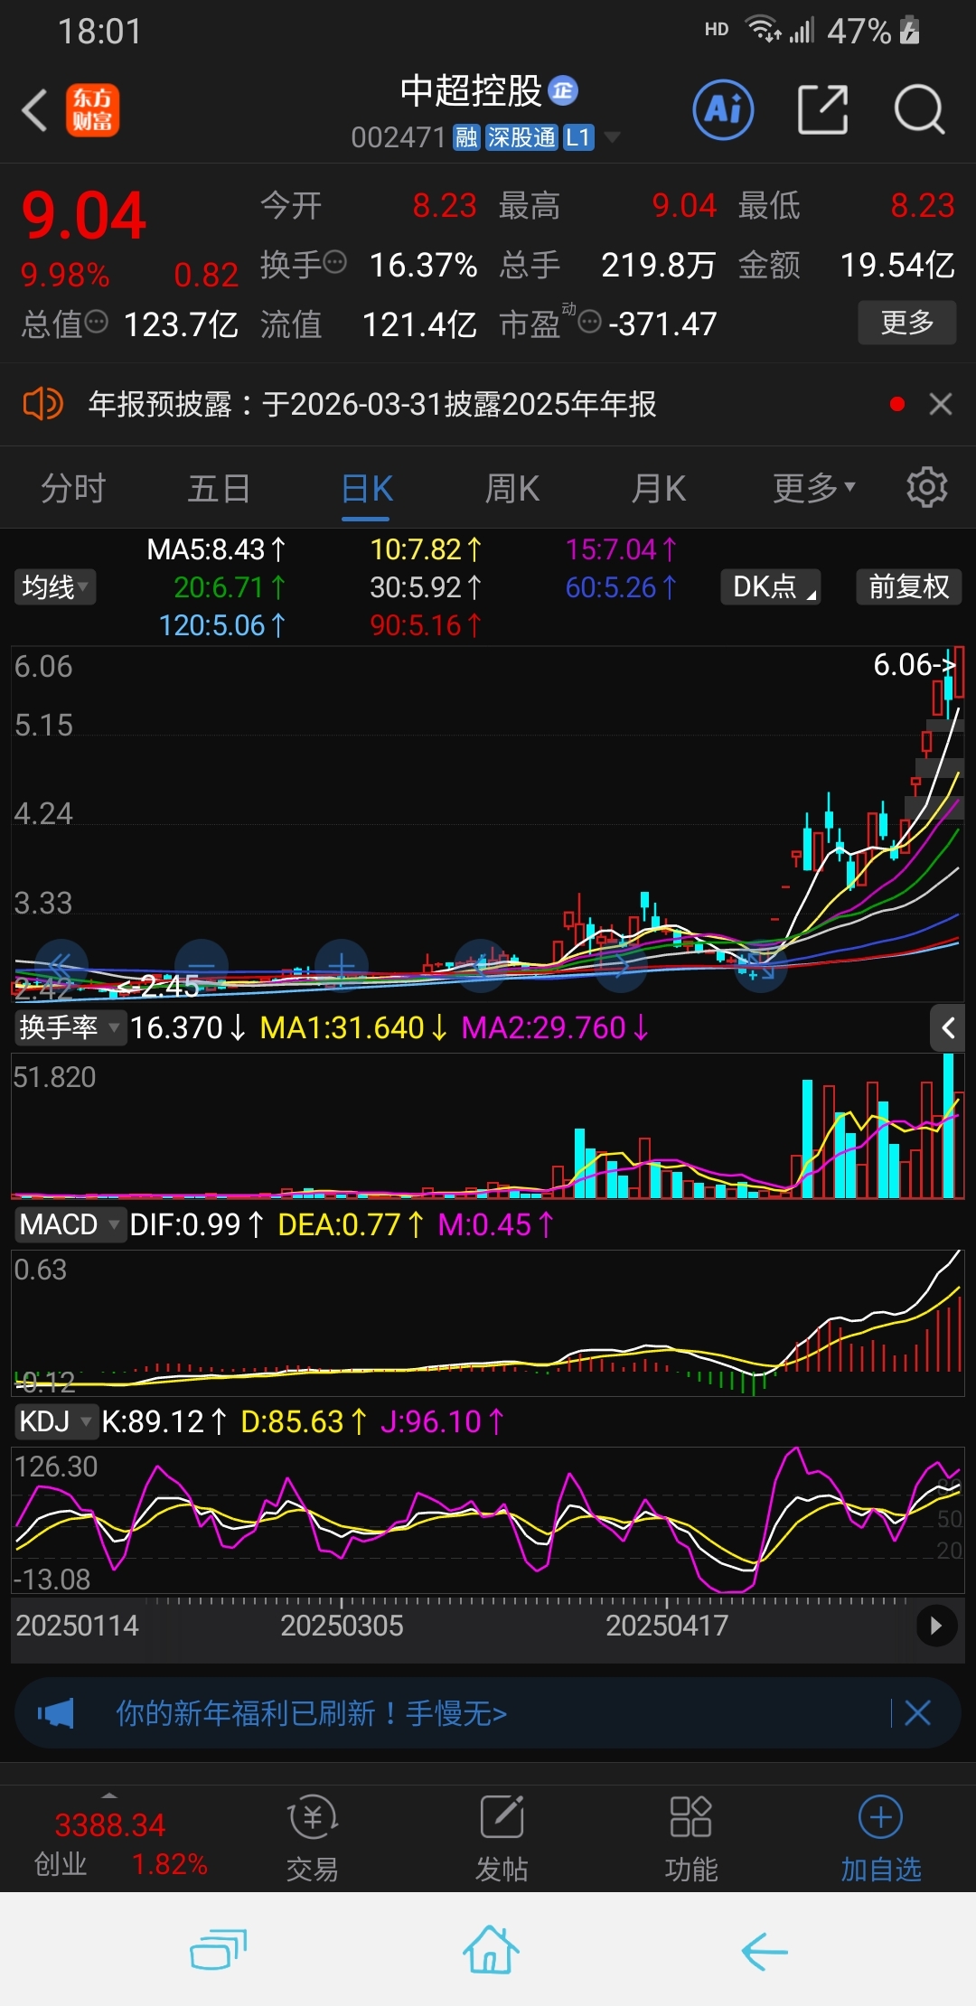Tap the blue 企 enterprise badge
Viewport: 976px width, 2006px height.
click(x=563, y=90)
